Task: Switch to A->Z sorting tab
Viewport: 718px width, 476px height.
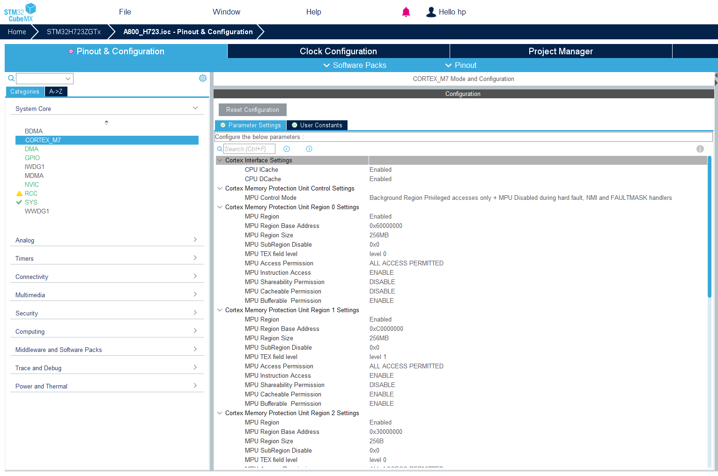Action: [56, 91]
